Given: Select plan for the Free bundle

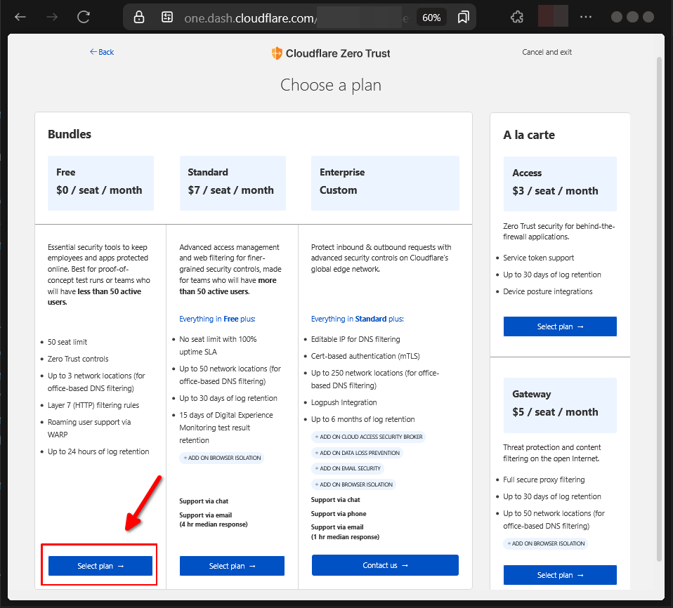Looking at the screenshot, I should pos(100,566).
